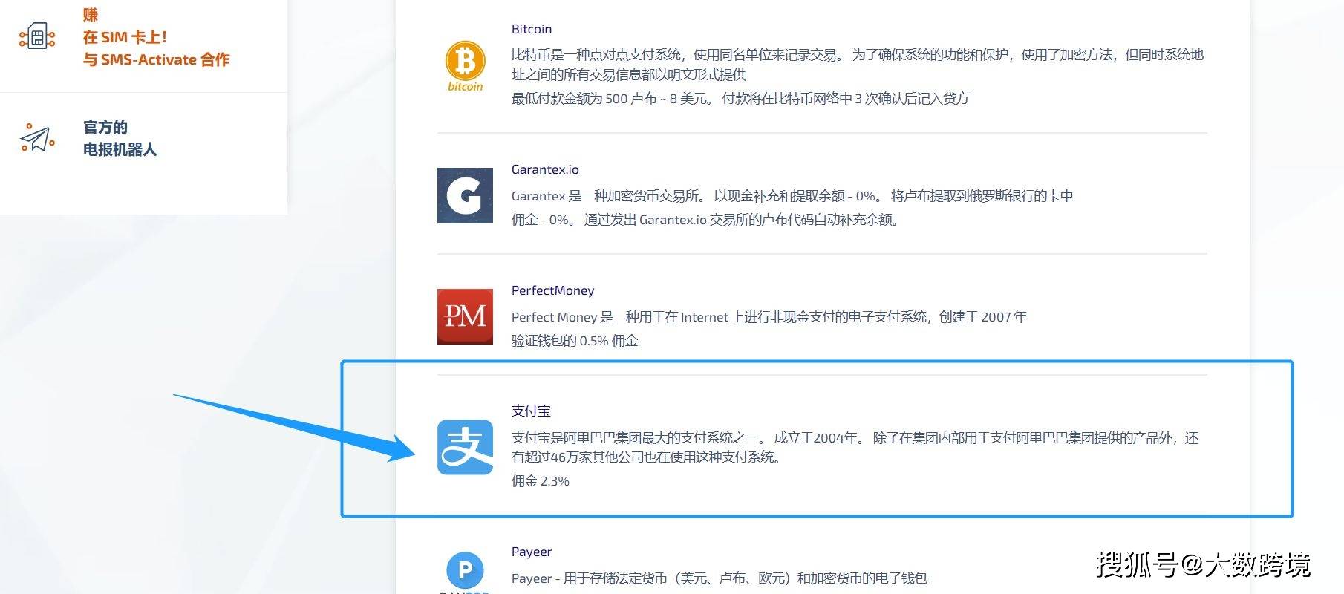Click the Telegram paper plane icon

click(x=37, y=138)
